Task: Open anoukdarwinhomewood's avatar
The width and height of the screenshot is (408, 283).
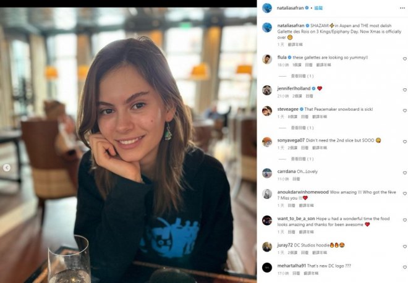Action: (x=267, y=193)
